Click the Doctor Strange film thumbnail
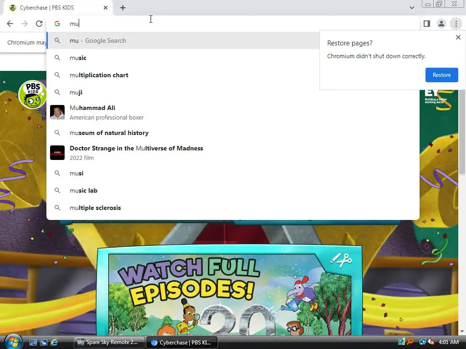 [x=57, y=153]
